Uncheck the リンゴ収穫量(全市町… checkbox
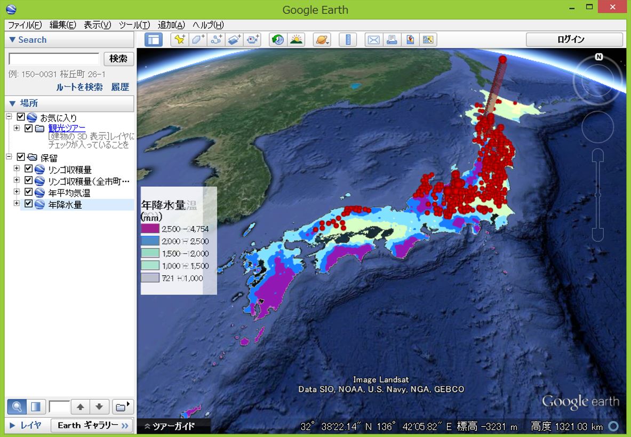Image resolution: width=631 pixels, height=437 pixels. [29, 180]
